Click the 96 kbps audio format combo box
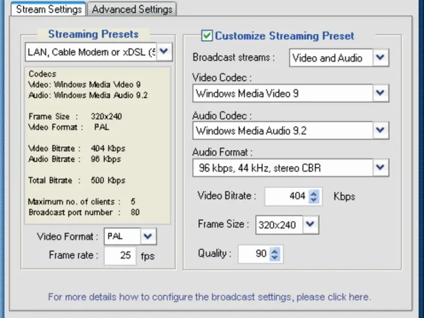Screen dimensions: 424x318 point(282,168)
